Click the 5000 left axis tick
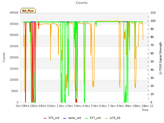This screenshot has width=164, height=123. click(15, 91)
